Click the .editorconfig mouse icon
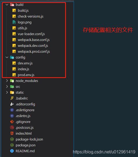The image size is (138, 157). pyautogui.click(x=12, y=104)
